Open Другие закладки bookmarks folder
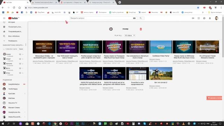 [215, 13]
